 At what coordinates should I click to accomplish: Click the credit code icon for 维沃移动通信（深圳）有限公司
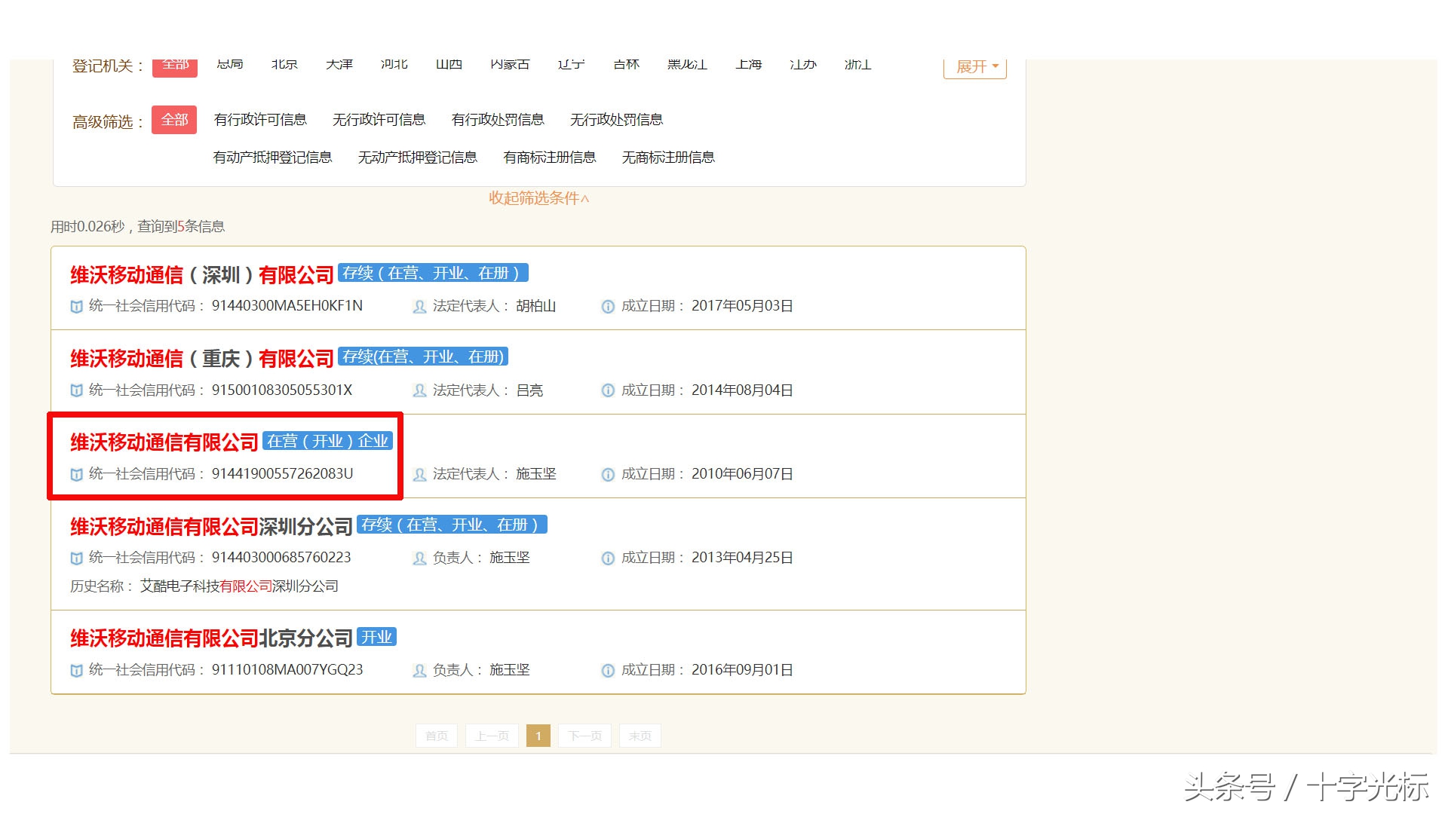[78, 306]
